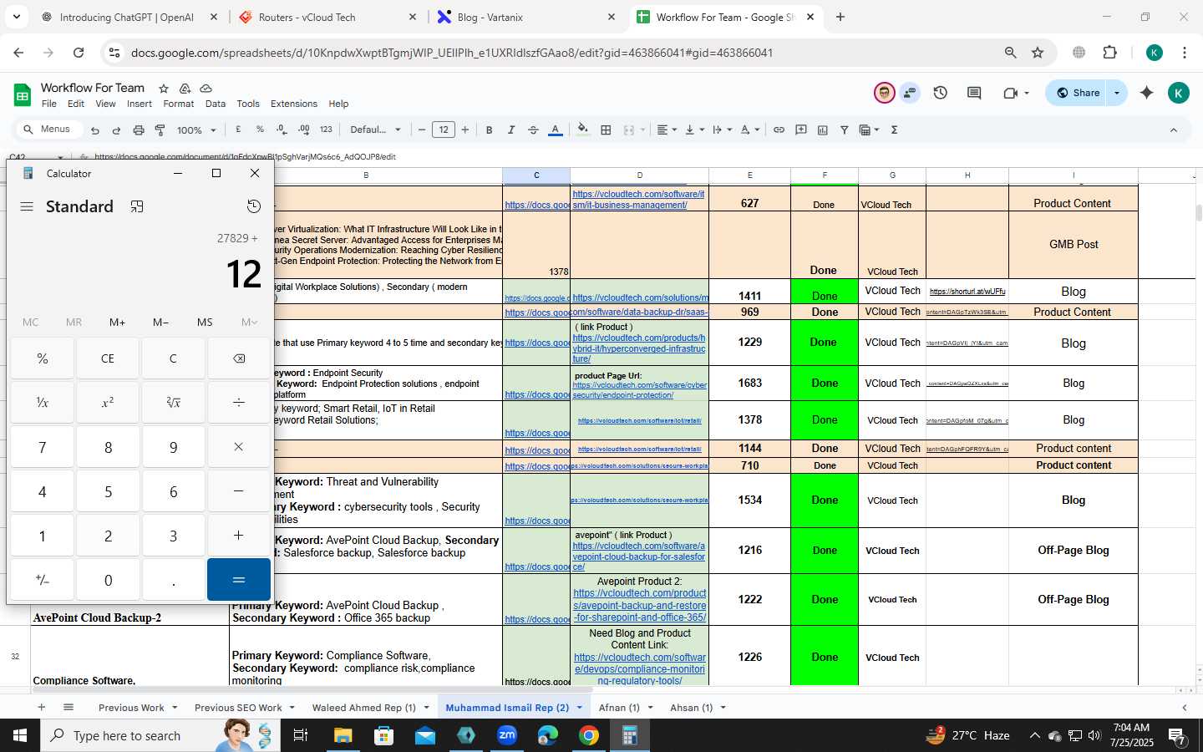The image size is (1203, 752).
Task: Open the File menu
Action: coord(49,104)
